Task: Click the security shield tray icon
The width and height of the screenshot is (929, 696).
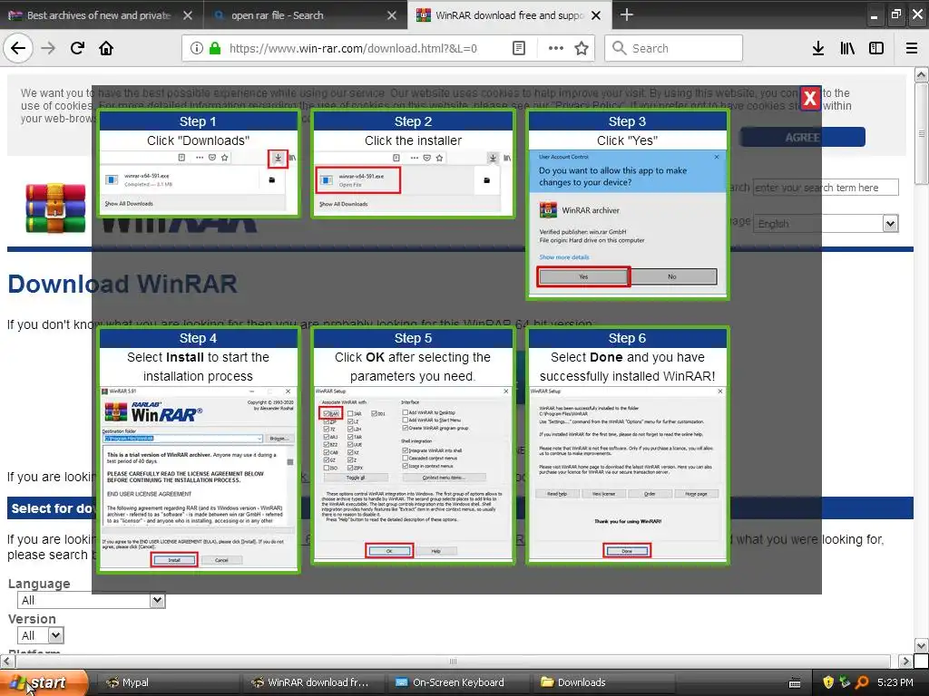Action: pyautogui.click(x=828, y=682)
